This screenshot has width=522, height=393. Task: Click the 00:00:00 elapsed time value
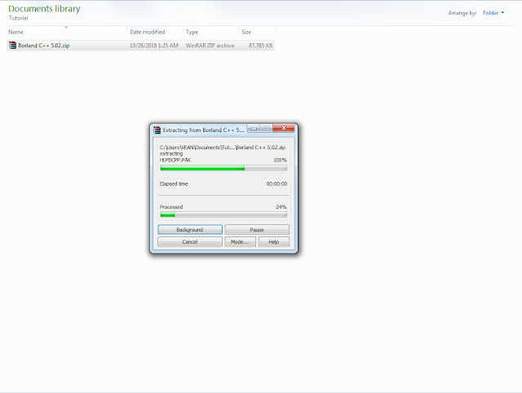coord(276,183)
